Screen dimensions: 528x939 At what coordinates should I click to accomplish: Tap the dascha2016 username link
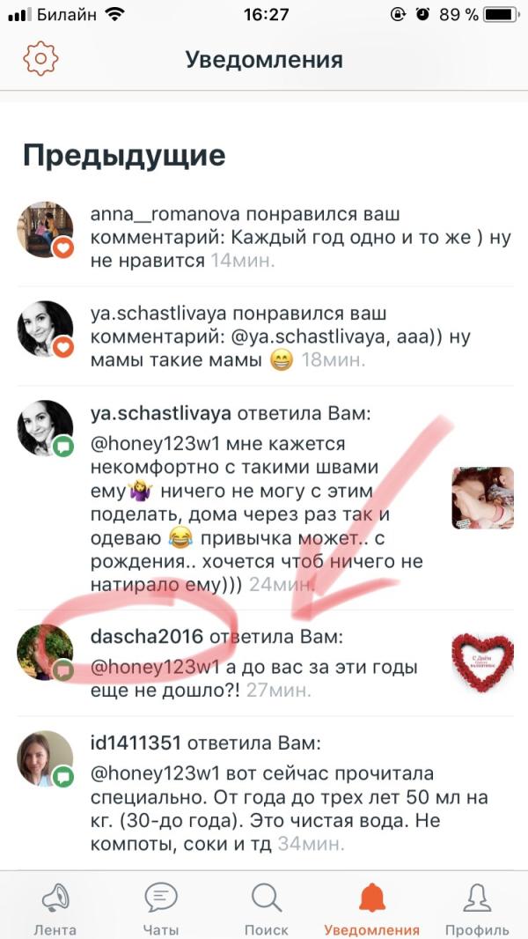tap(147, 637)
